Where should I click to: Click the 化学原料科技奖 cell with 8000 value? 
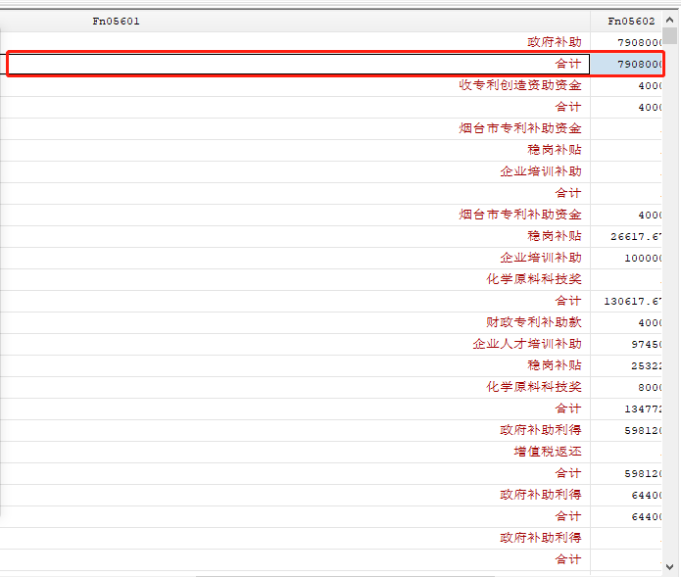[295, 387]
